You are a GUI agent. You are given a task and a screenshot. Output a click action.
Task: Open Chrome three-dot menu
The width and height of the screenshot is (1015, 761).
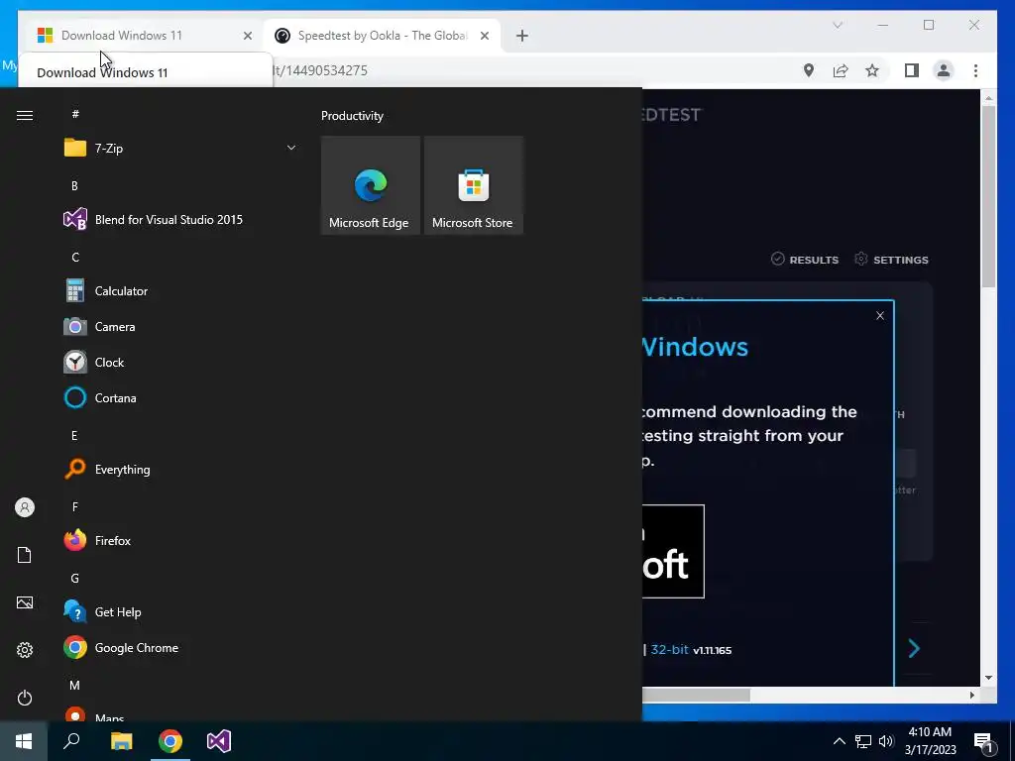975,70
